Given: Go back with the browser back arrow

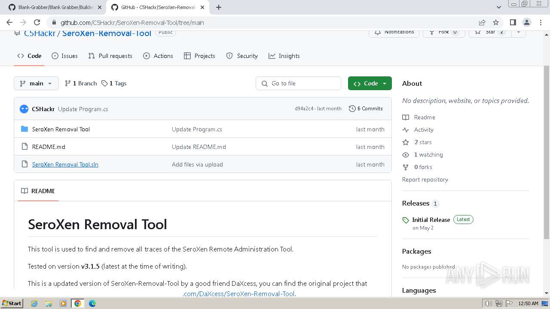Looking at the screenshot, I should click(x=9, y=22).
